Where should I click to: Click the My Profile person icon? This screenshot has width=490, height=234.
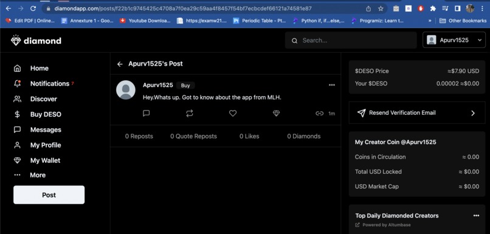(18, 145)
